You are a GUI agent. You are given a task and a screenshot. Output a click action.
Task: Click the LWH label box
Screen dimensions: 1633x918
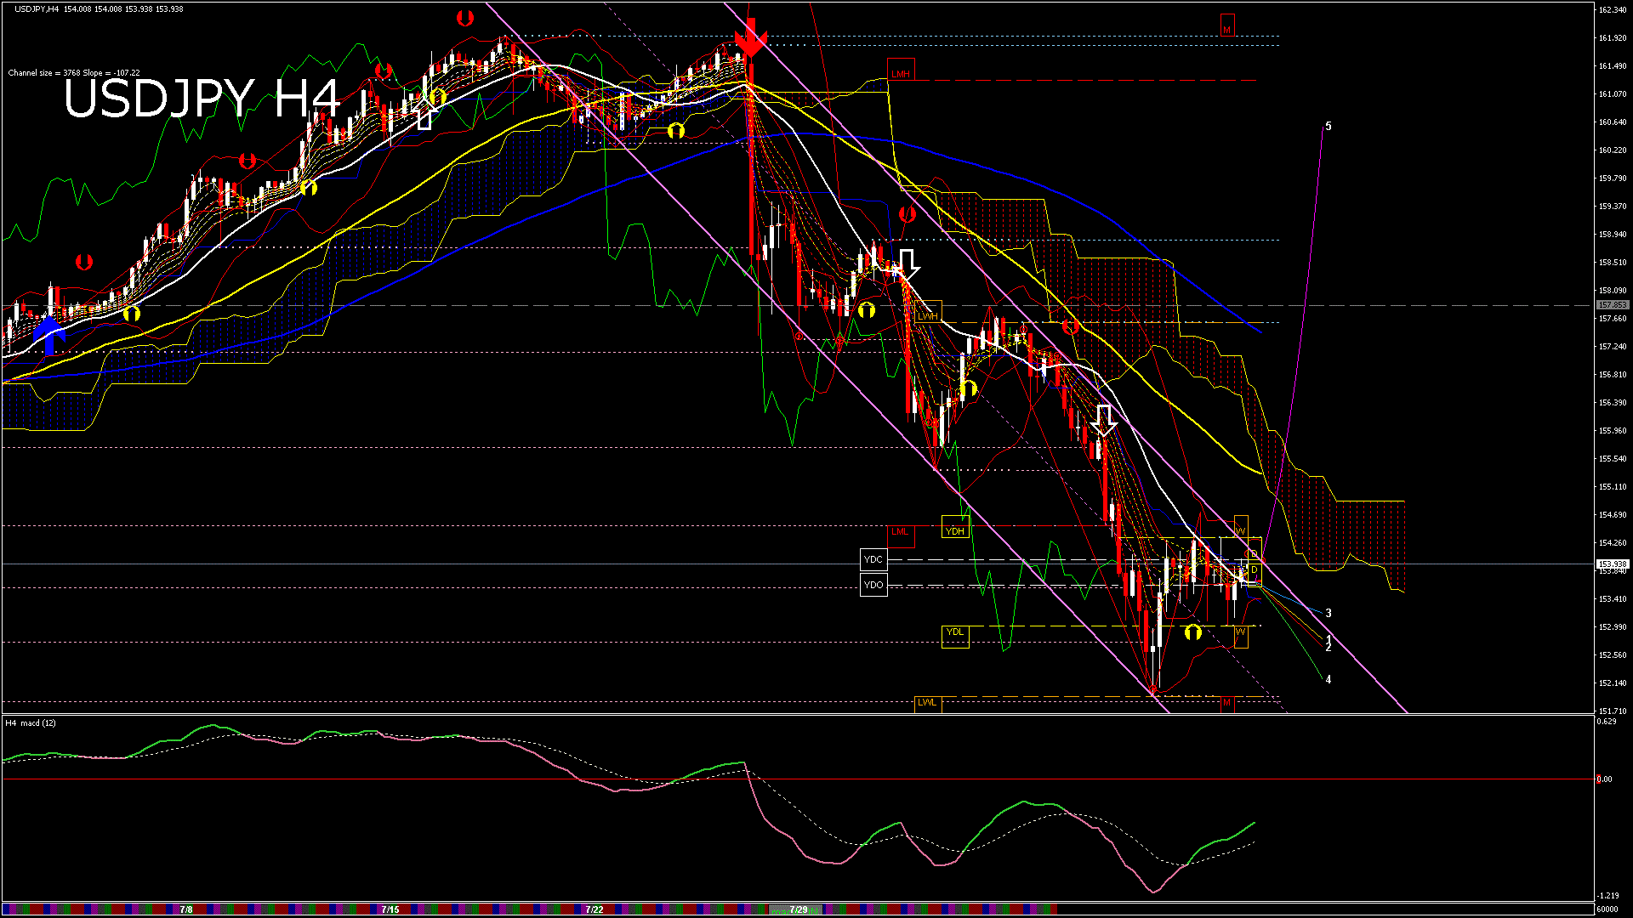click(928, 316)
